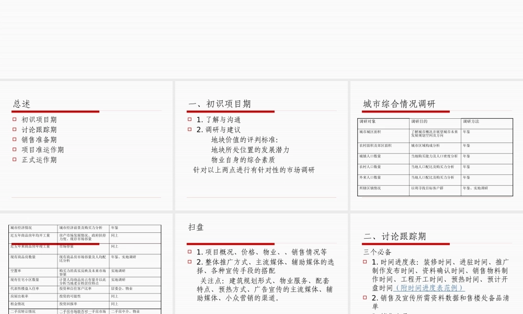Click the 城市经济情况 table cell
The height and width of the screenshot is (314, 523).
pyautogui.click(x=33, y=229)
